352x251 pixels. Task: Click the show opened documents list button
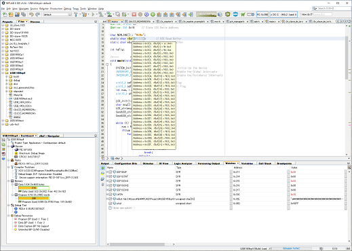(x=345, y=21)
